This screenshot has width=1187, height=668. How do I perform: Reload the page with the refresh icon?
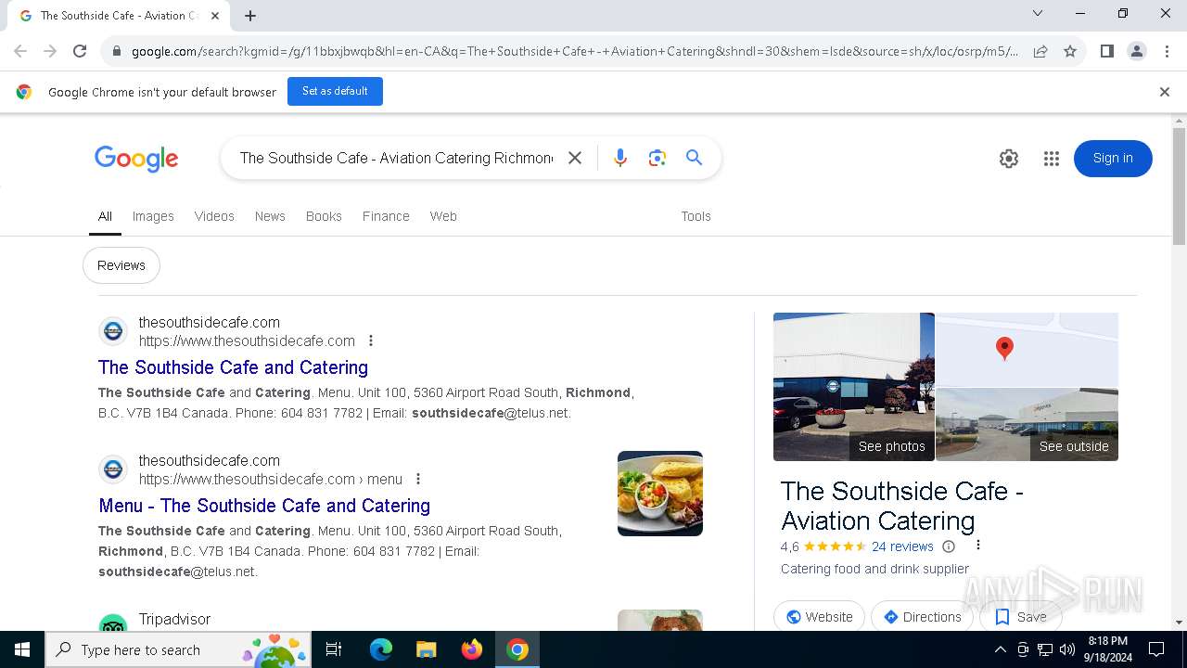[80, 51]
